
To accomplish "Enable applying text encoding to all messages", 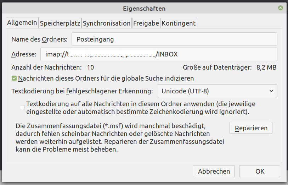I will pos(23,108).
